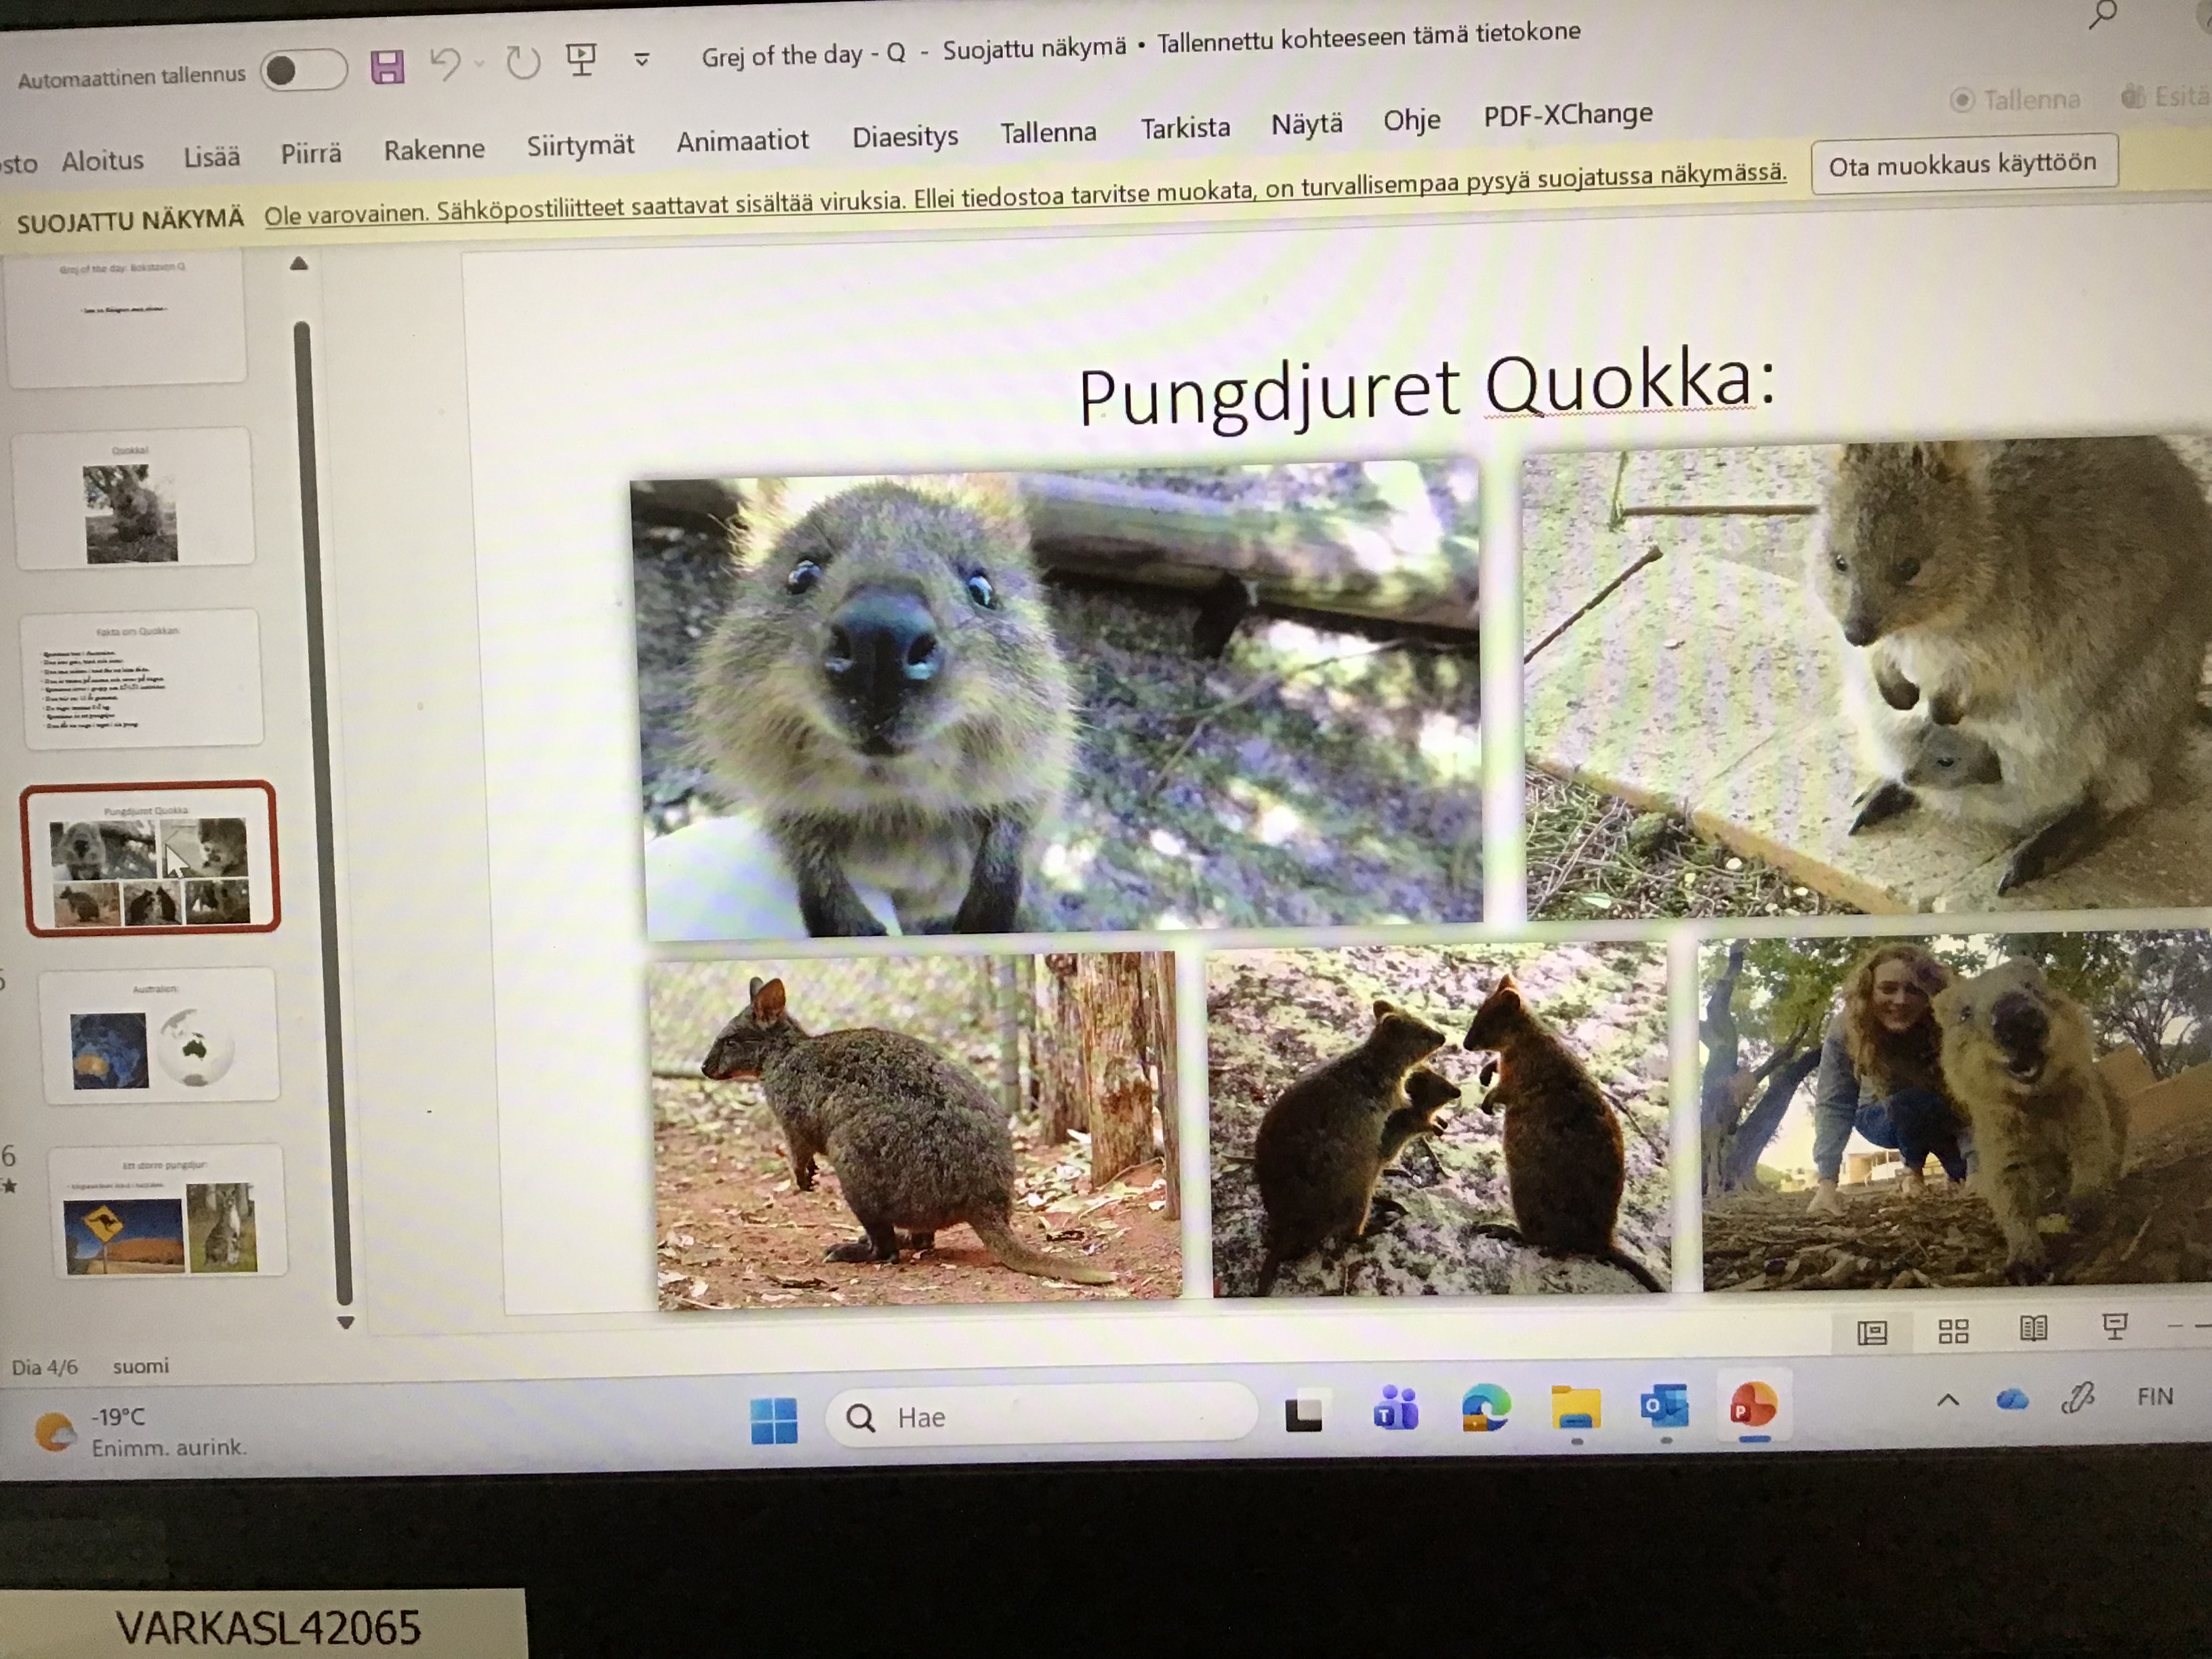Start slideshow icon in status bar

(x=2114, y=1327)
